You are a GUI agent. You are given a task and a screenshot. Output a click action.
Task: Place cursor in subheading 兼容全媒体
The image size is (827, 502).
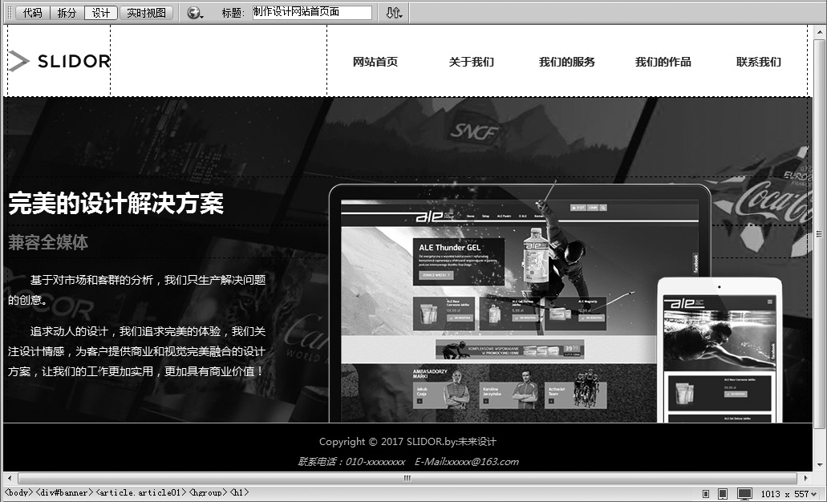tap(48, 242)
